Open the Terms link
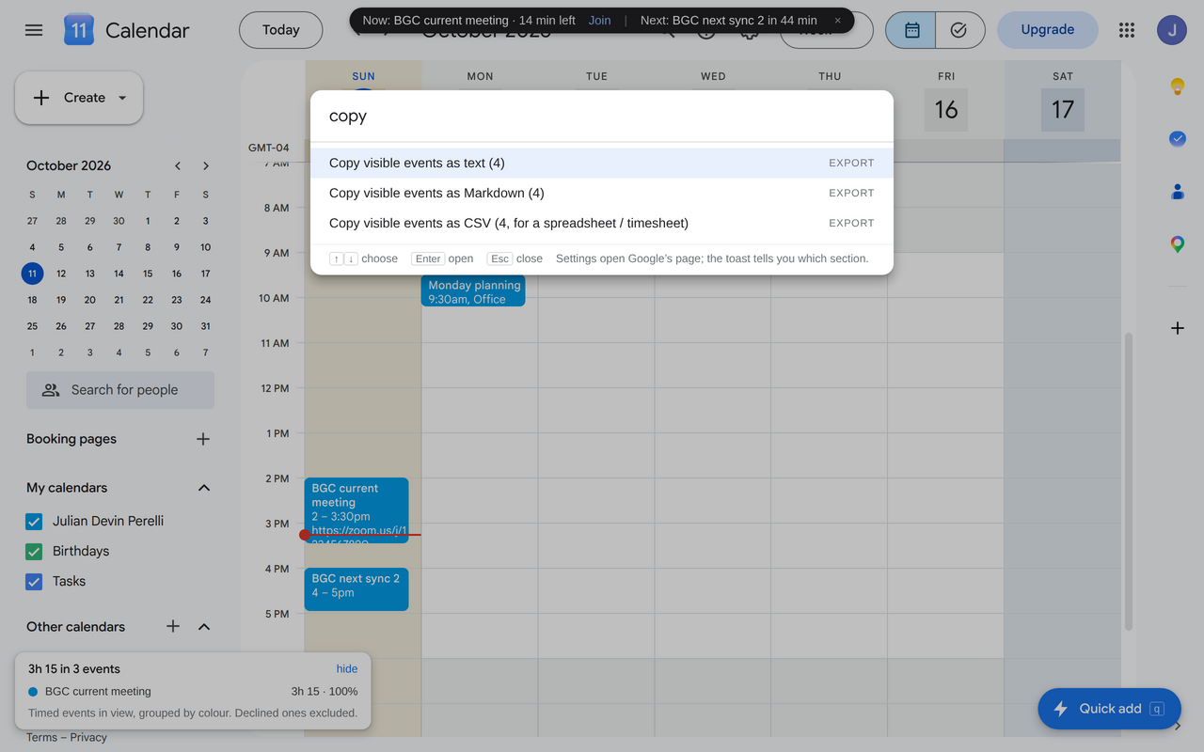Screen dimensions: 1204x752 click(41, 738)
